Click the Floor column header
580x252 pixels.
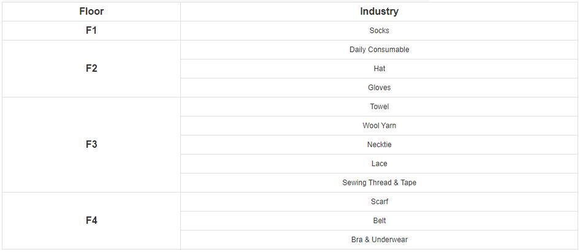91,12
